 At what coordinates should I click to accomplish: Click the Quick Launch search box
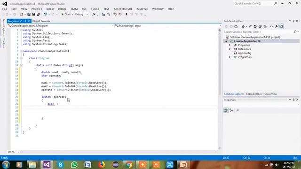coord(255,3)
